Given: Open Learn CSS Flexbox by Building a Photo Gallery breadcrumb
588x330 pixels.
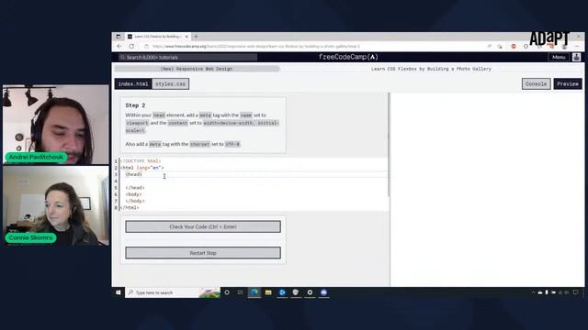Looking at the screenshot, I should (431, 69).
